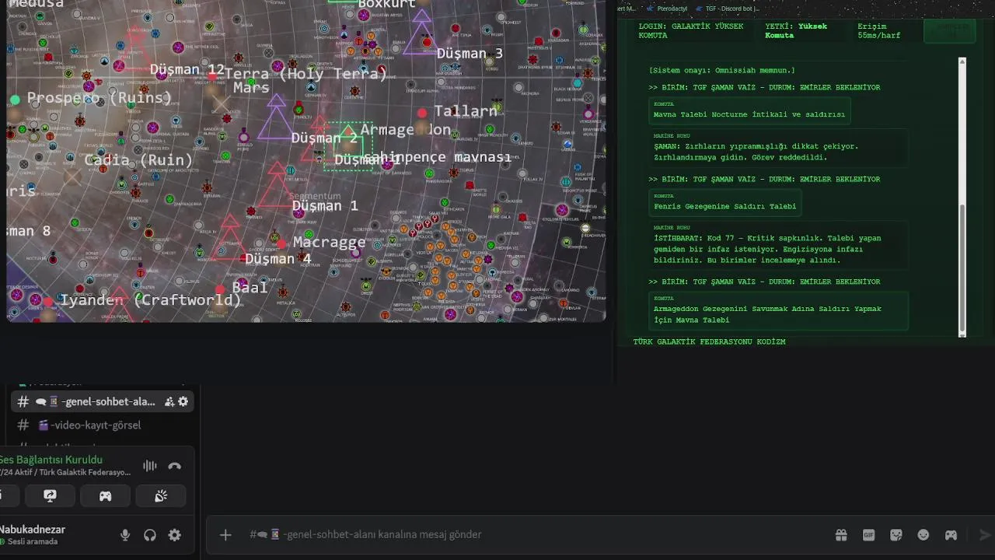Click the Düşman 4 red triangle marker
The image size is (995, 560).
(230, 237)
